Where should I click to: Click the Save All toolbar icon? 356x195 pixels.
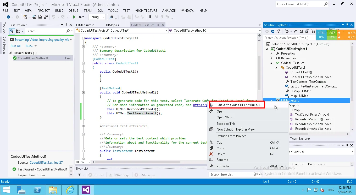pos(46,17)
